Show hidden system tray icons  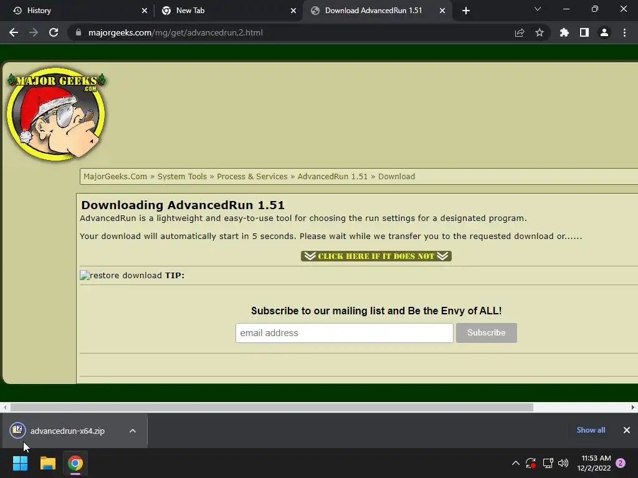(515, 463)
